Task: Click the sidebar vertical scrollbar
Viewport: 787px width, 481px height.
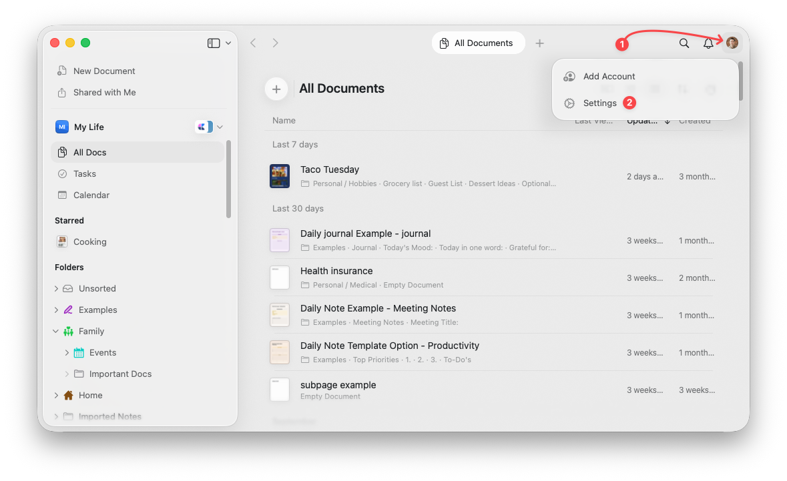Action: click(x=229, y=179)
